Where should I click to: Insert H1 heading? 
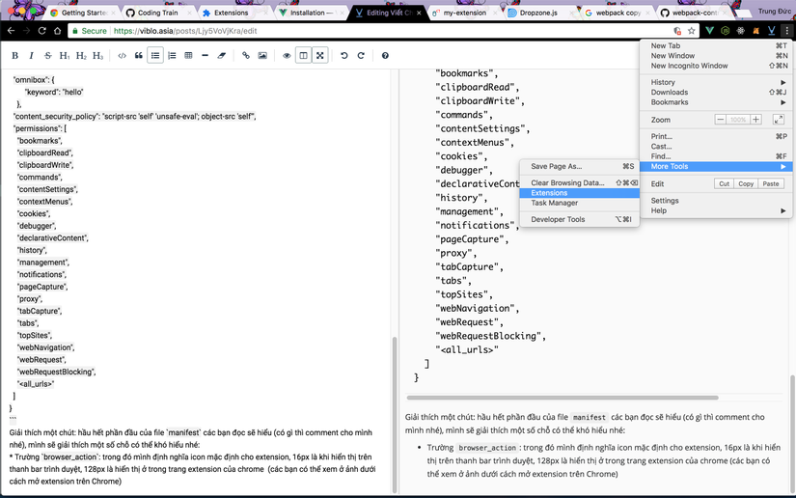coord(65,56)
